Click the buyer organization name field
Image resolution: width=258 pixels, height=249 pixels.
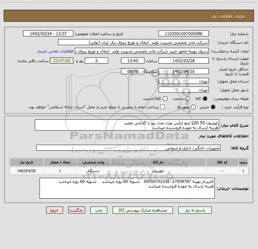[x=133, y=42]
